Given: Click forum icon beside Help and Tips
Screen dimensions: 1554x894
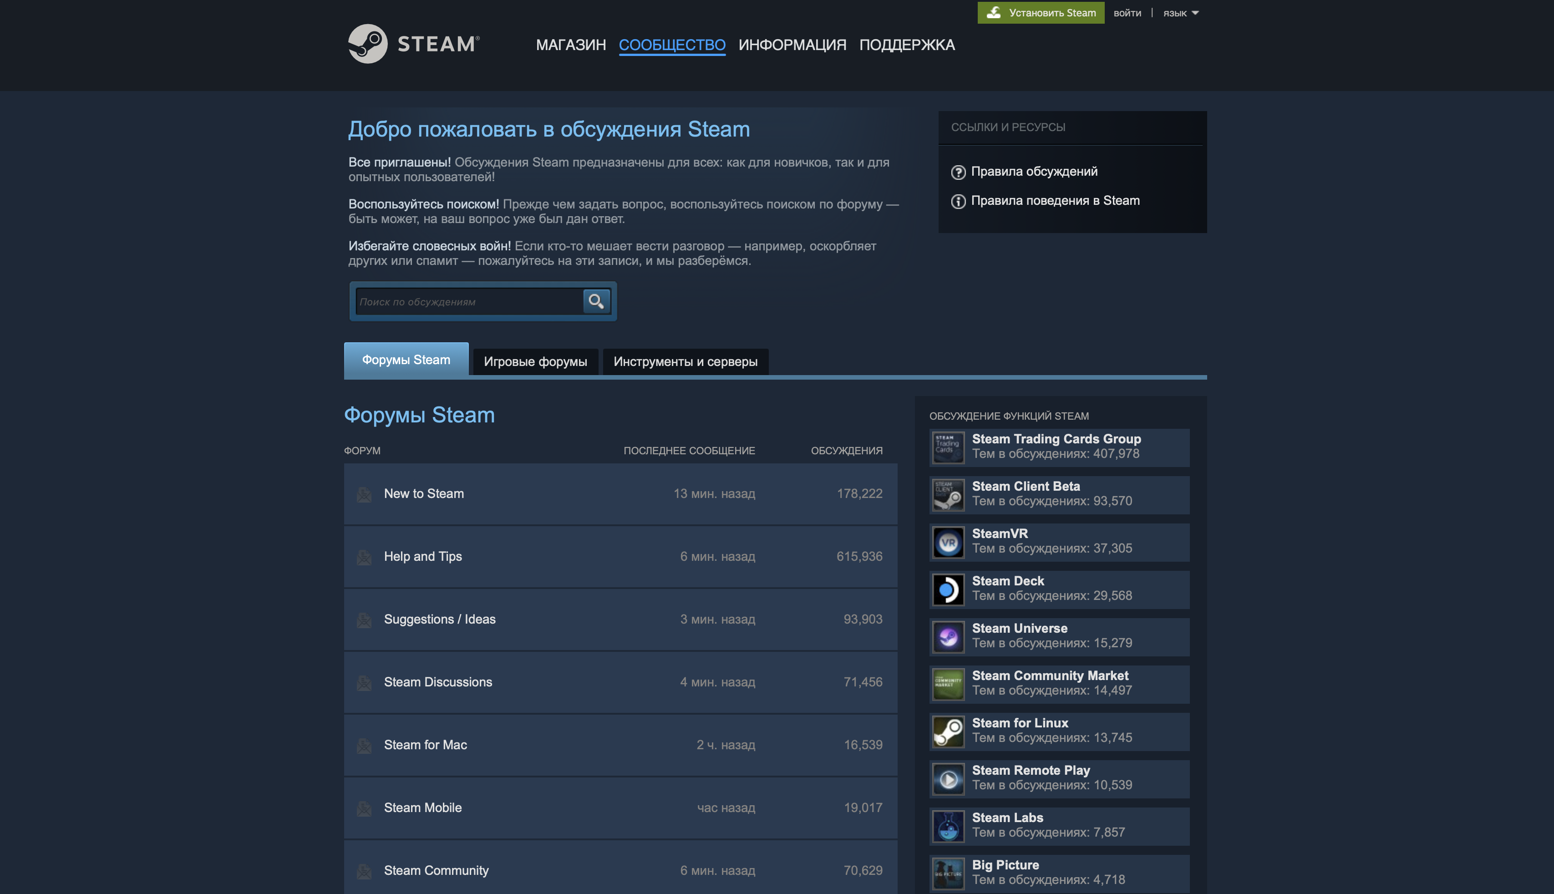Looking at the screenshot, I should 364,557.
